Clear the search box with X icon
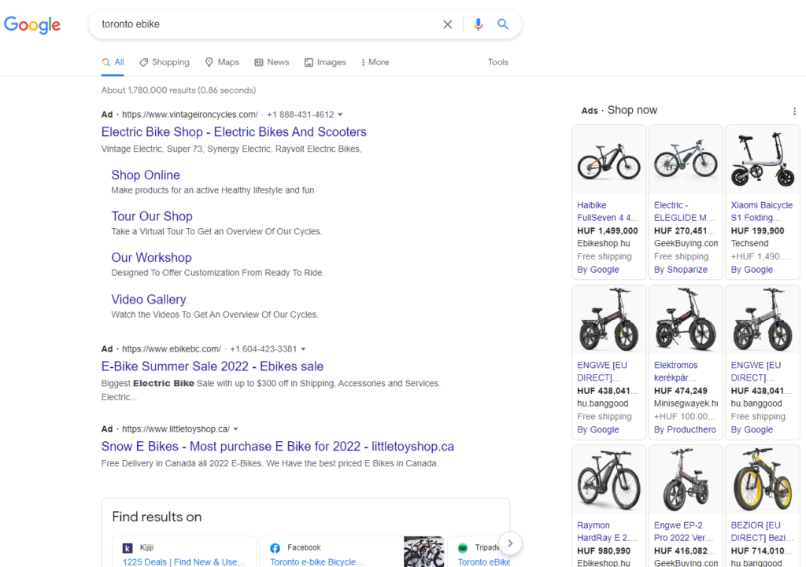Viewport: 806px width, 567px height. [x=448, y=24]
